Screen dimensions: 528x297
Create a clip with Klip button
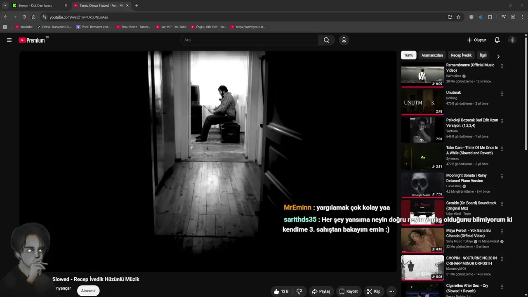374,291
